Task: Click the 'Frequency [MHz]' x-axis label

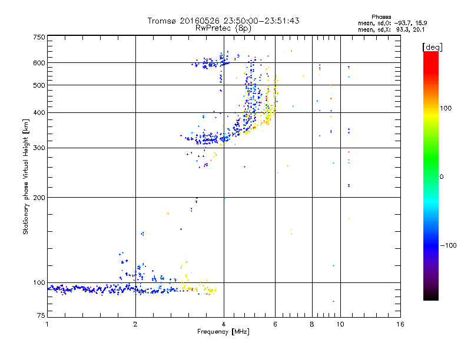Action: click(223, 332)
